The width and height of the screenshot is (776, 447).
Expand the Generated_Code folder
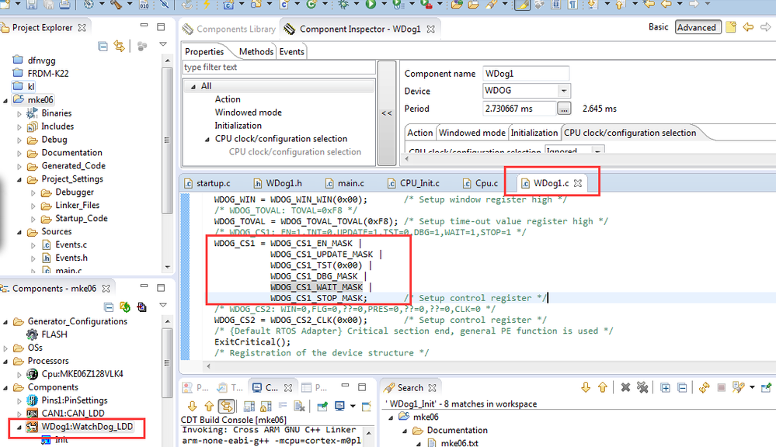pos(19,167)
